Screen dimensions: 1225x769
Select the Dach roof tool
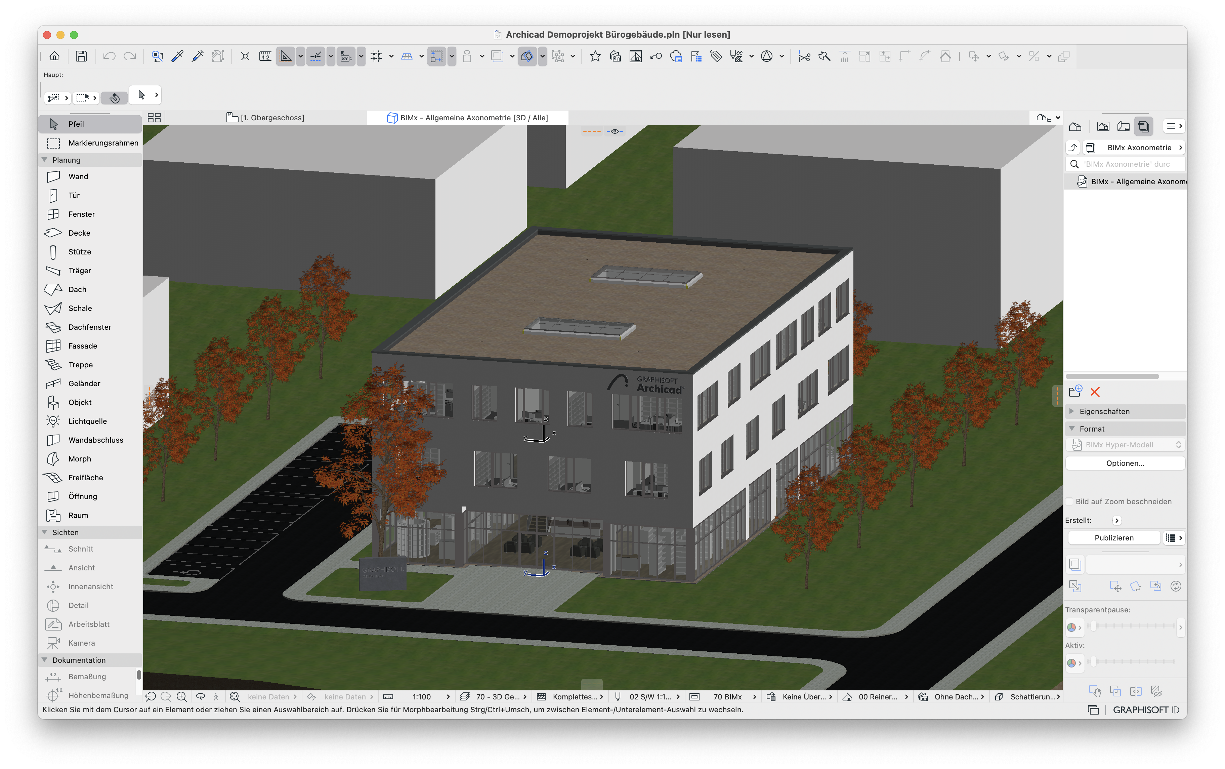[x=90, y=289]
